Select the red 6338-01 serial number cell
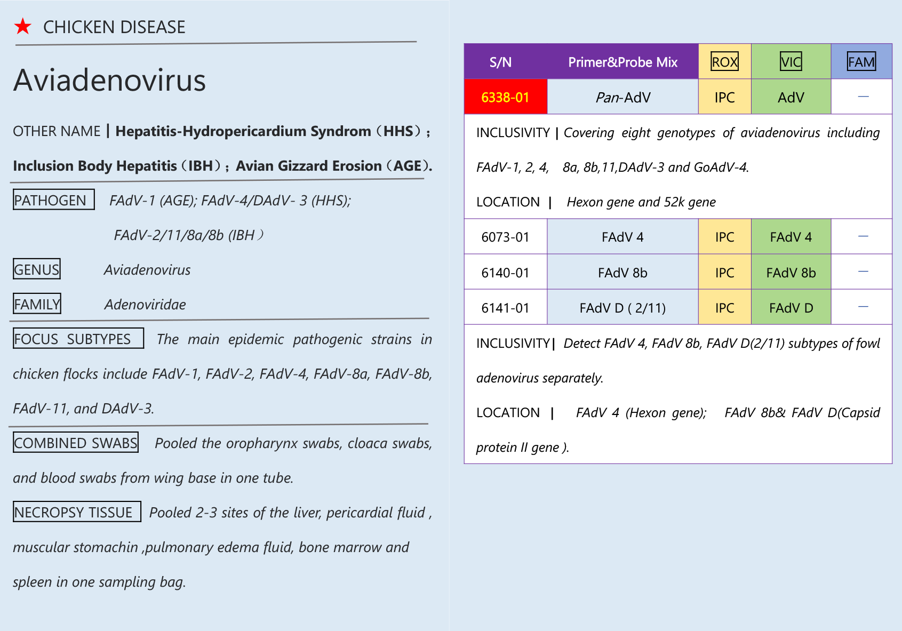The width and height of the screenshot is (902, 631). [505, 97]
